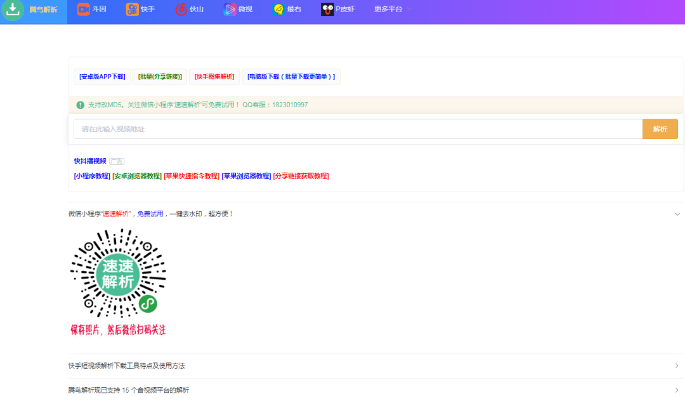Image resolution: width=685 pixels, height=401 pixels.
Task: Click the P皮虾 face logo icon
Action: (x=327, y=9)
